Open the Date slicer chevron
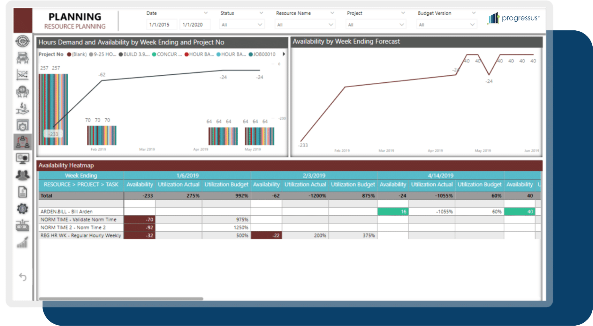The width and height of the screenshot is (593, 326). 206,13
